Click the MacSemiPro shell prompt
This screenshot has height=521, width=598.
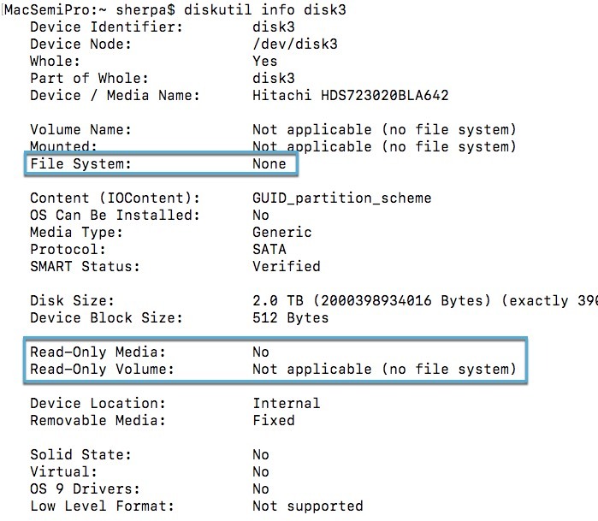86,9
